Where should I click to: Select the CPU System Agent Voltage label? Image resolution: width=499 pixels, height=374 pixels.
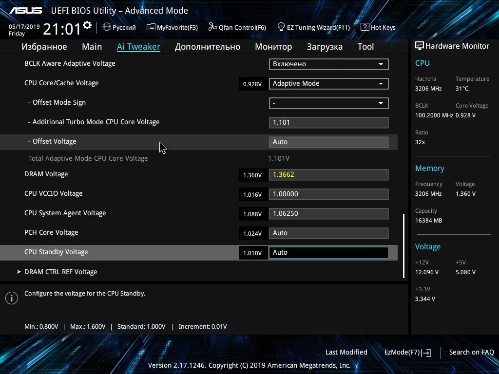point(65,213)
